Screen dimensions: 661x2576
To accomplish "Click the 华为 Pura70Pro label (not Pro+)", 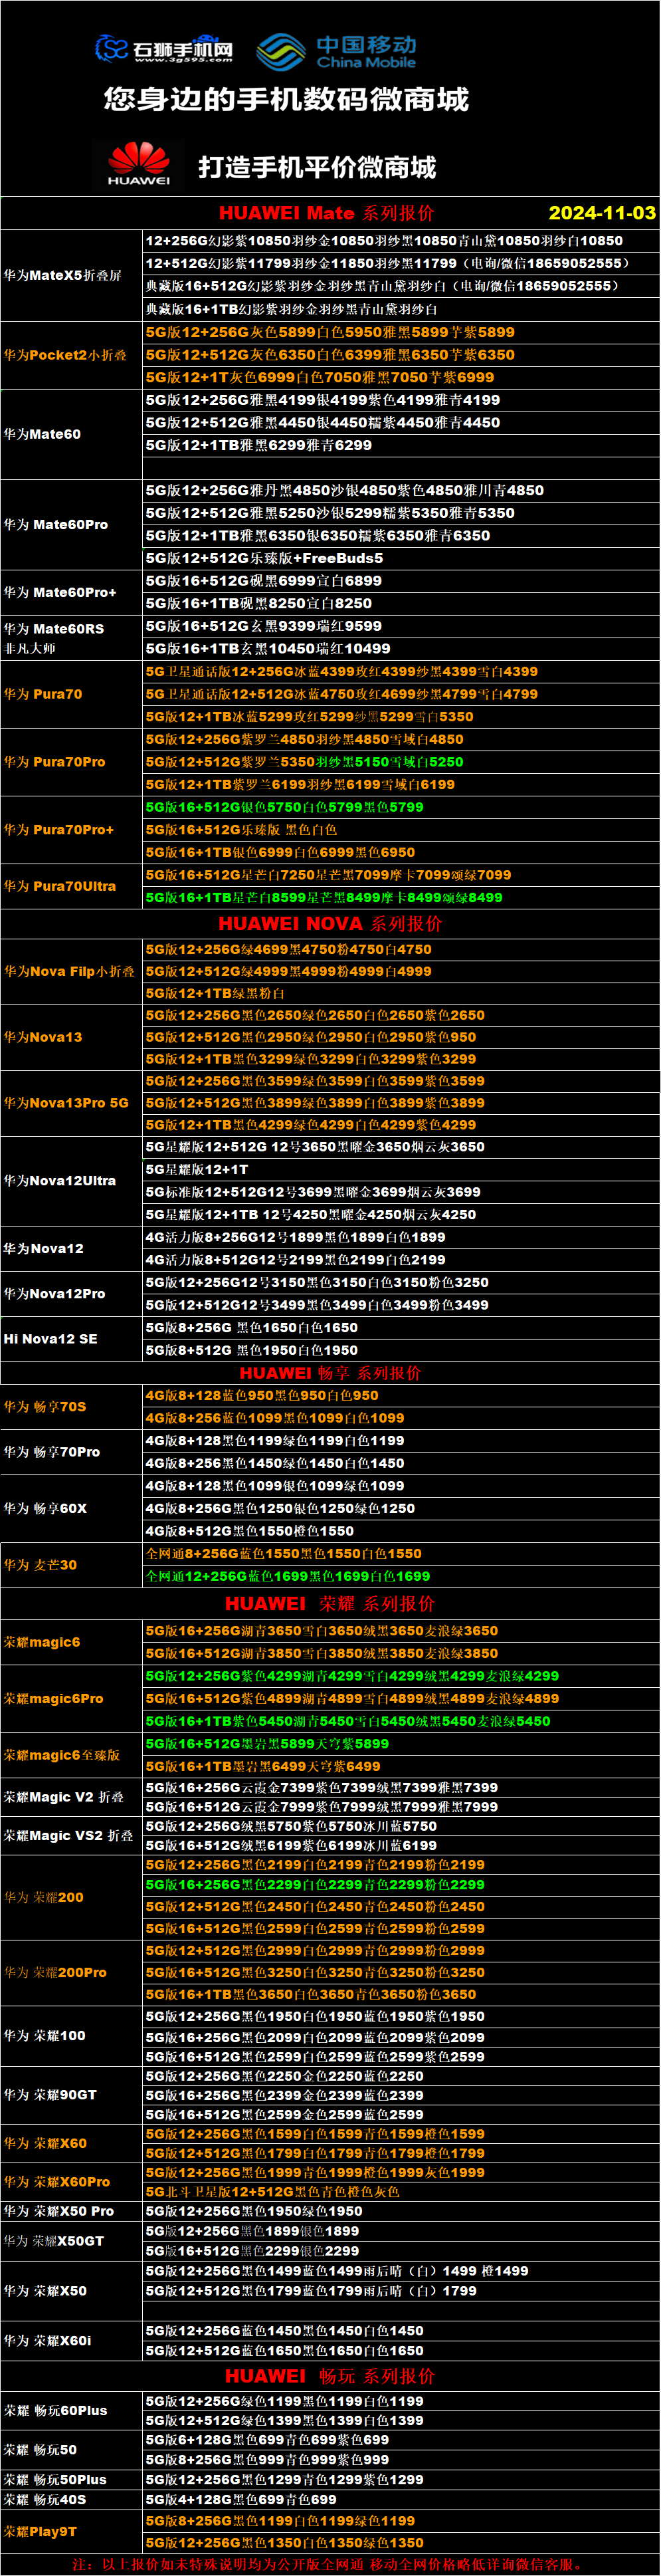I will pyautogui.click(x=54, y=762).
